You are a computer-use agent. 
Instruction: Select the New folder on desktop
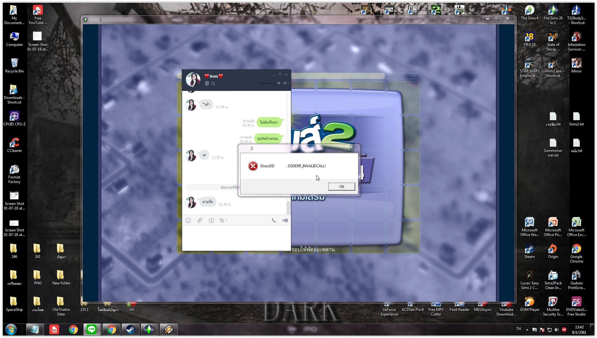pos(61,277)
